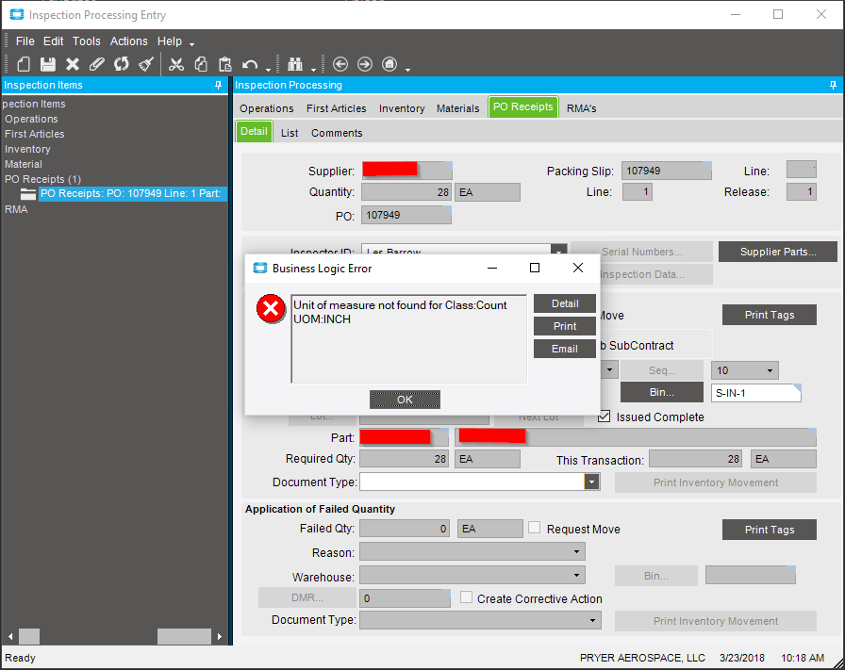Screen dimensions: 845x670
Task: Go back with the left arrow icon
Action: (340, 65)
